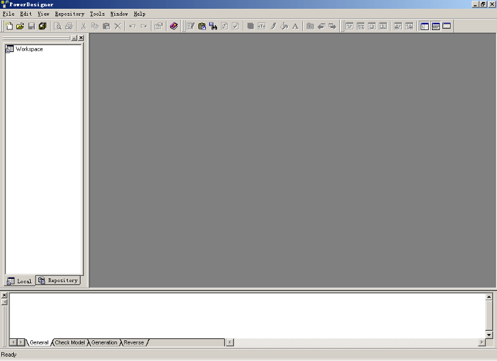Click the Find binoculars icon
The width and height of the screenshot is (497, 361).
point(213,26)
